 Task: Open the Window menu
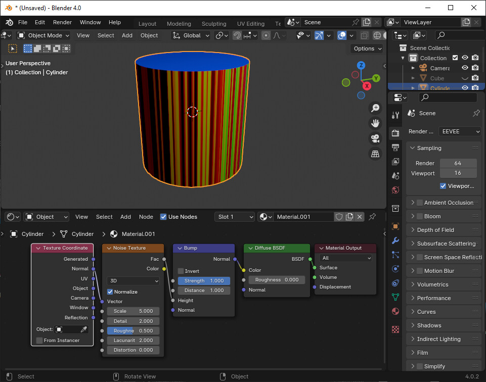tap(90, 22)
